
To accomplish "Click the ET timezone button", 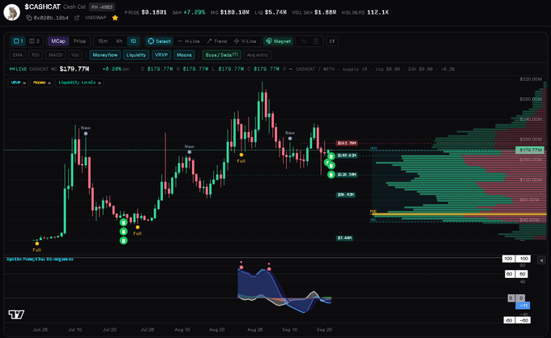I will tap(332, 41).
